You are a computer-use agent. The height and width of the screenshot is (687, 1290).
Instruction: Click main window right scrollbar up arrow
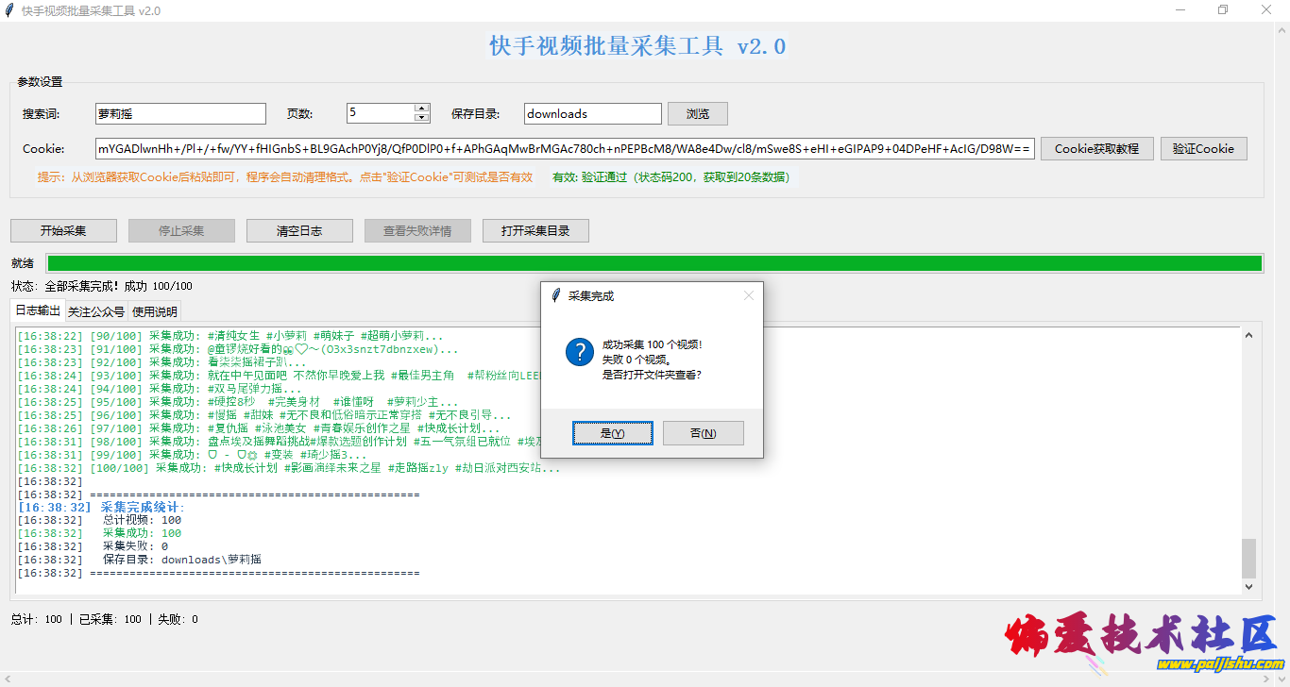[x=1282, y=32]
